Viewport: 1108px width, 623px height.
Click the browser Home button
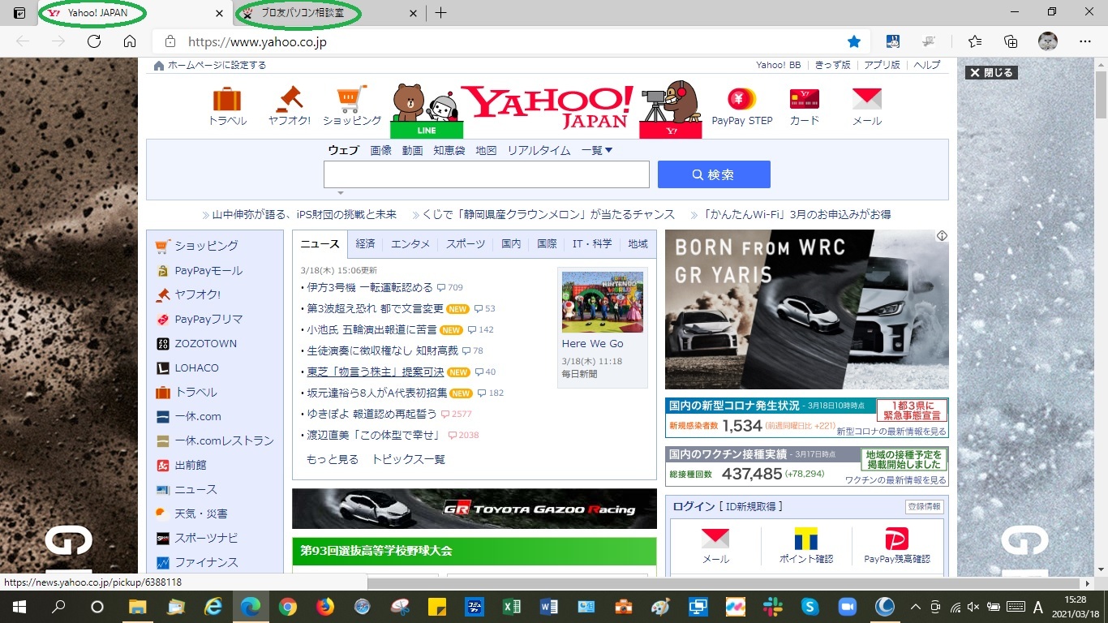130,41
